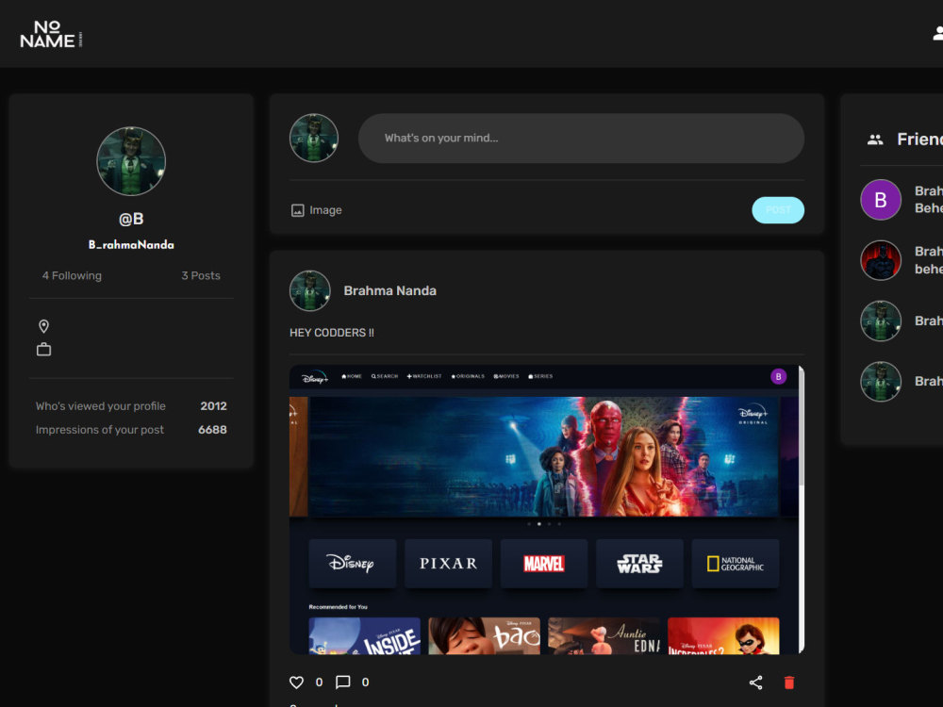Click the 6688 impressions value

[212, 430]
